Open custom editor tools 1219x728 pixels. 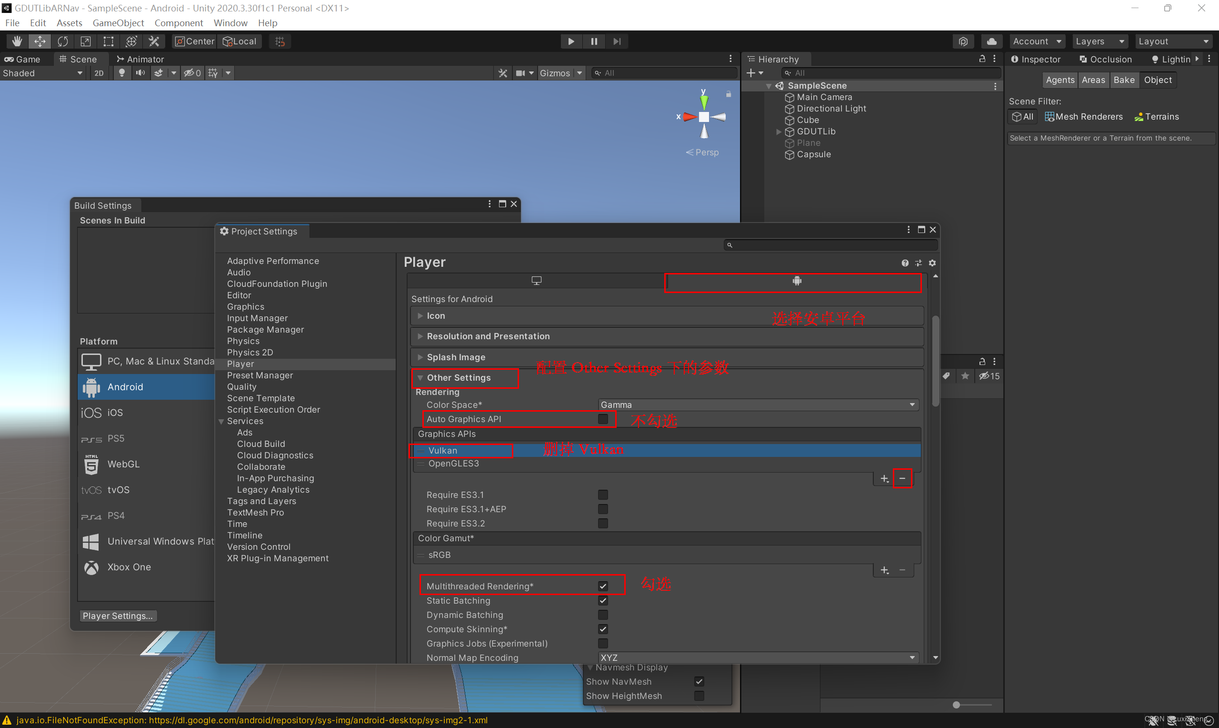[x=154, y=41]
